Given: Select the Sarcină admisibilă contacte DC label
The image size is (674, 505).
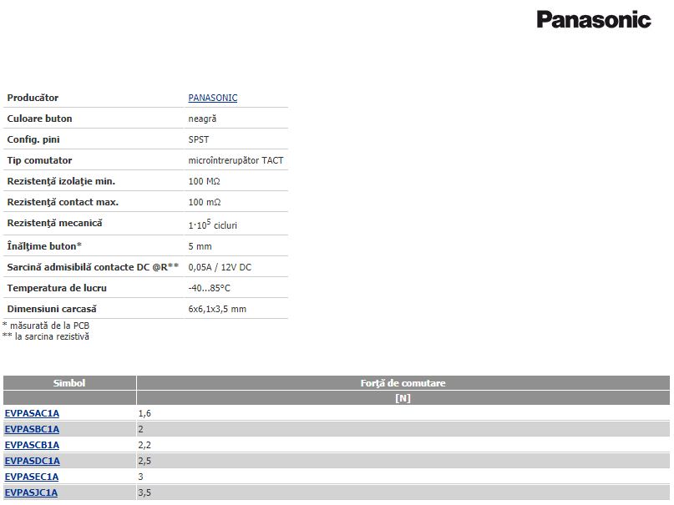Looking at the screenshot, I should click(93, 267).
